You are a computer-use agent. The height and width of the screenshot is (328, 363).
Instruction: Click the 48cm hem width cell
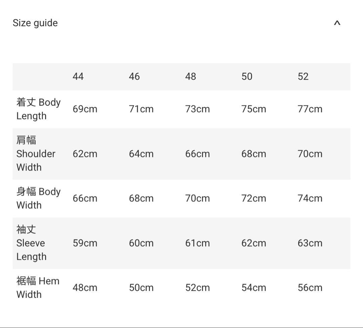85,288
